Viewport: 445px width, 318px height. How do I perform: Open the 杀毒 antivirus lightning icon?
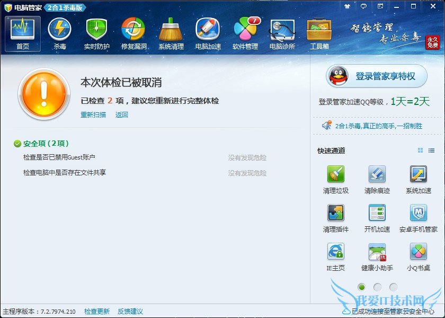[x=59, y=34]
